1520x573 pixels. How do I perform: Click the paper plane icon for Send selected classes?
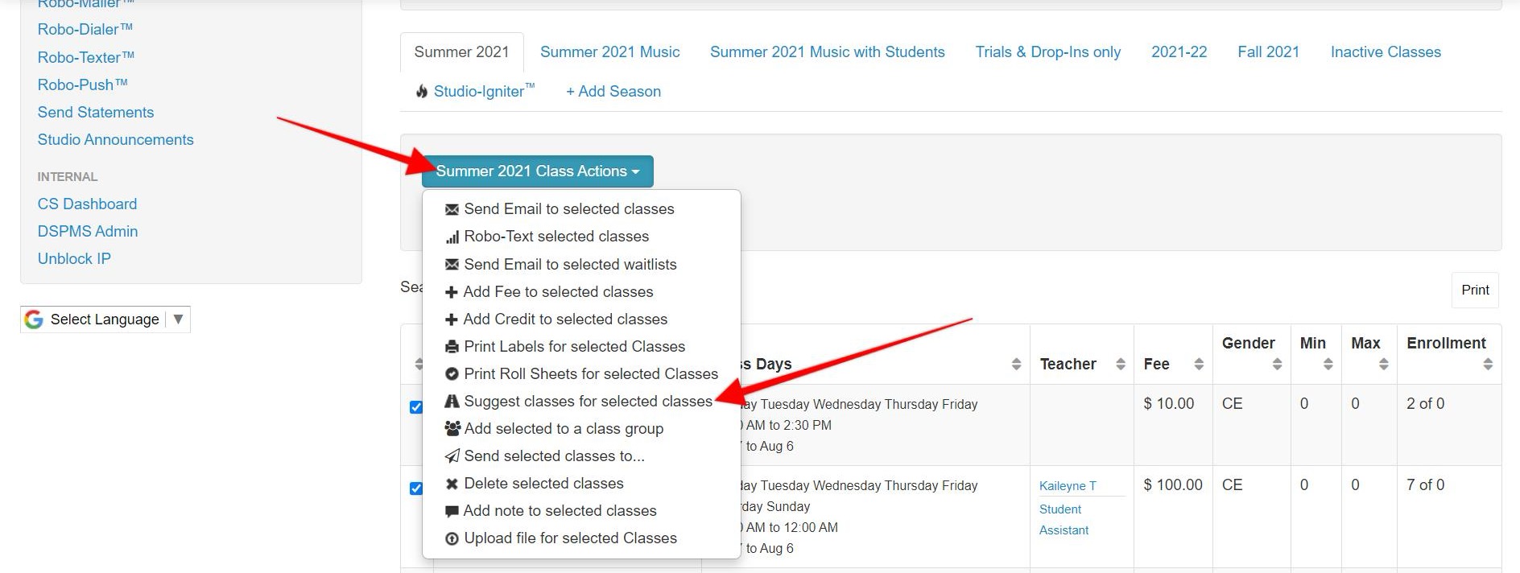coord(452,456)
